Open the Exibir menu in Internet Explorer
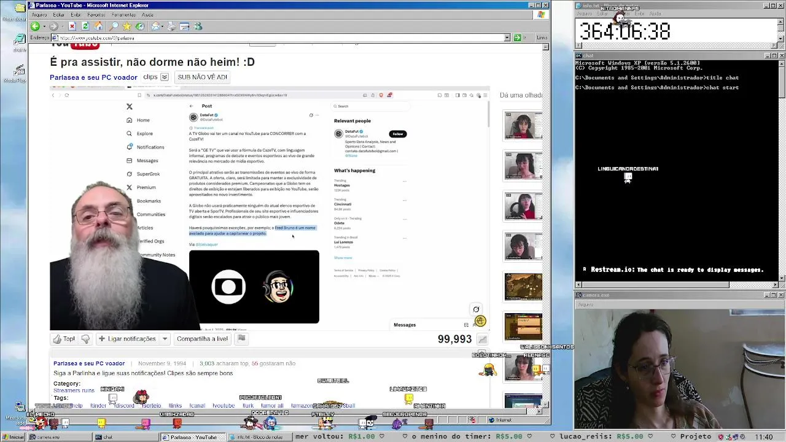Image resolution: width=786 pixels, height=442 pixels. click(x=76, y=15)
